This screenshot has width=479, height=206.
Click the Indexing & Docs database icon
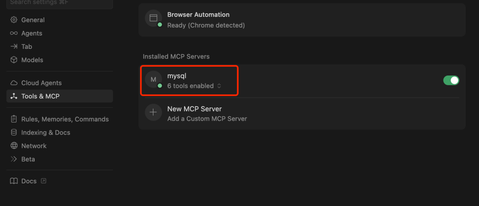click(x=14, y=133)
